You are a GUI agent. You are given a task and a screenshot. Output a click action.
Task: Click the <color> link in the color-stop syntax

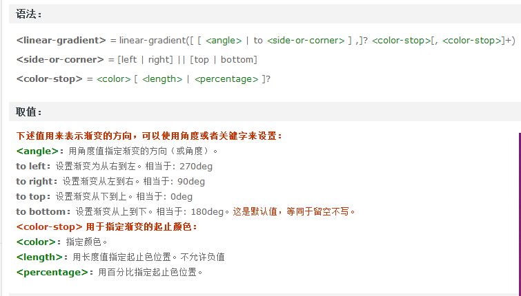pos(114,79)
